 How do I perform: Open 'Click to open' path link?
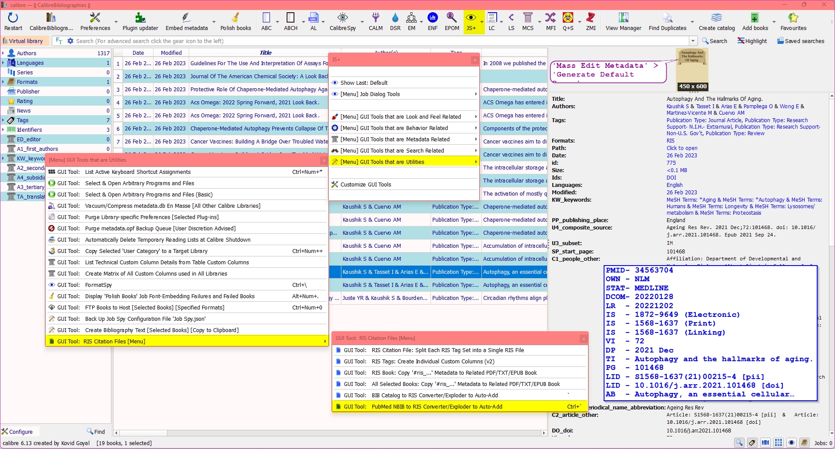pos(681,148)
